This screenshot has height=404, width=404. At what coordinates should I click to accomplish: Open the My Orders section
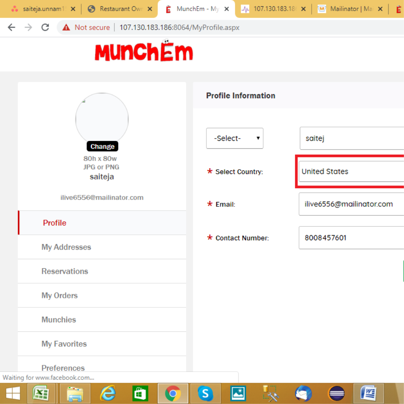pos(60,295)
